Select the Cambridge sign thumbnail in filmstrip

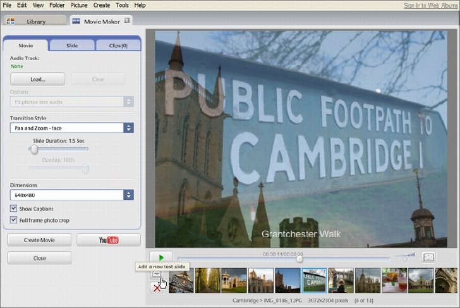[x=314, y=280]
